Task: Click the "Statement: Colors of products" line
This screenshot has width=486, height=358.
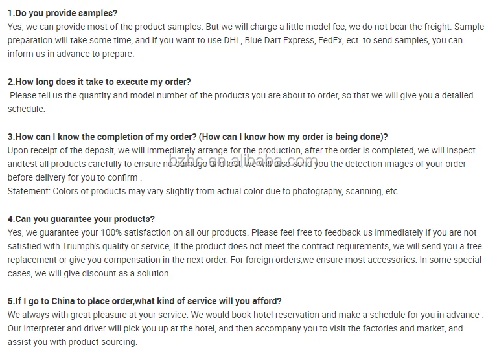Action: 203,191
